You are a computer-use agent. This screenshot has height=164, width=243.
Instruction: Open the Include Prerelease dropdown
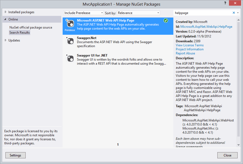(83, 13)
